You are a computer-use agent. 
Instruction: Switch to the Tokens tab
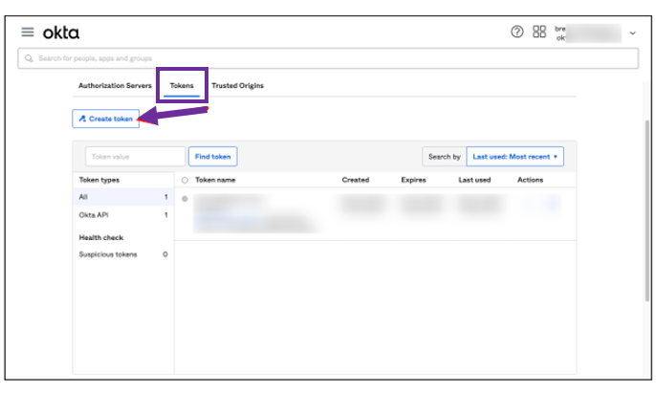pos(182,85)
